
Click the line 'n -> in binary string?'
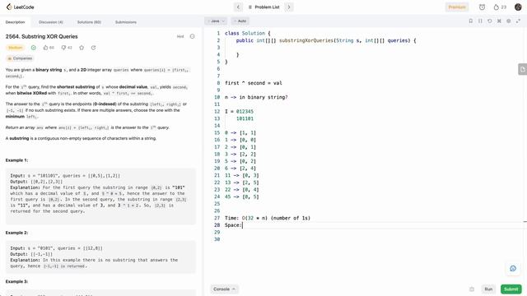coord(256,97)
